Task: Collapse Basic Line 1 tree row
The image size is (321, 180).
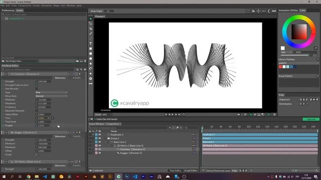Action: point(106,142)
